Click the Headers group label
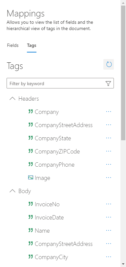The width and height of the screenshot is (126, 267). point(29,99)
